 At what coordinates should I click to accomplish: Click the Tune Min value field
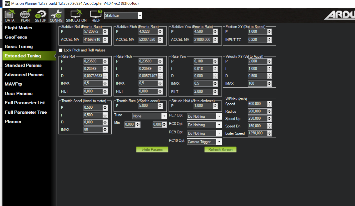[x=130, y=124]
